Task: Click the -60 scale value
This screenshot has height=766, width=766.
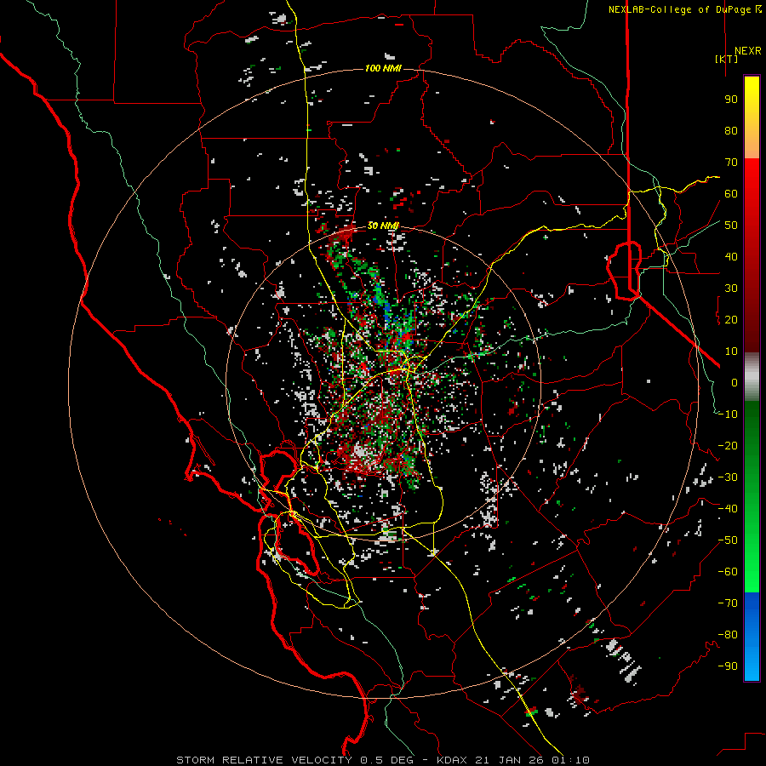Action: coord(728,572)
